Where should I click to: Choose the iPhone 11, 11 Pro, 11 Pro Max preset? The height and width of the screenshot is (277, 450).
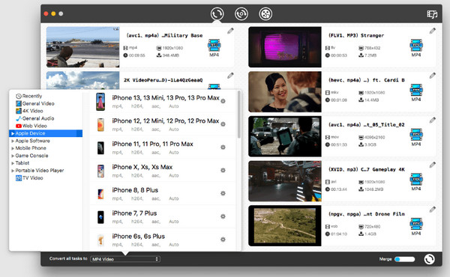163,147
